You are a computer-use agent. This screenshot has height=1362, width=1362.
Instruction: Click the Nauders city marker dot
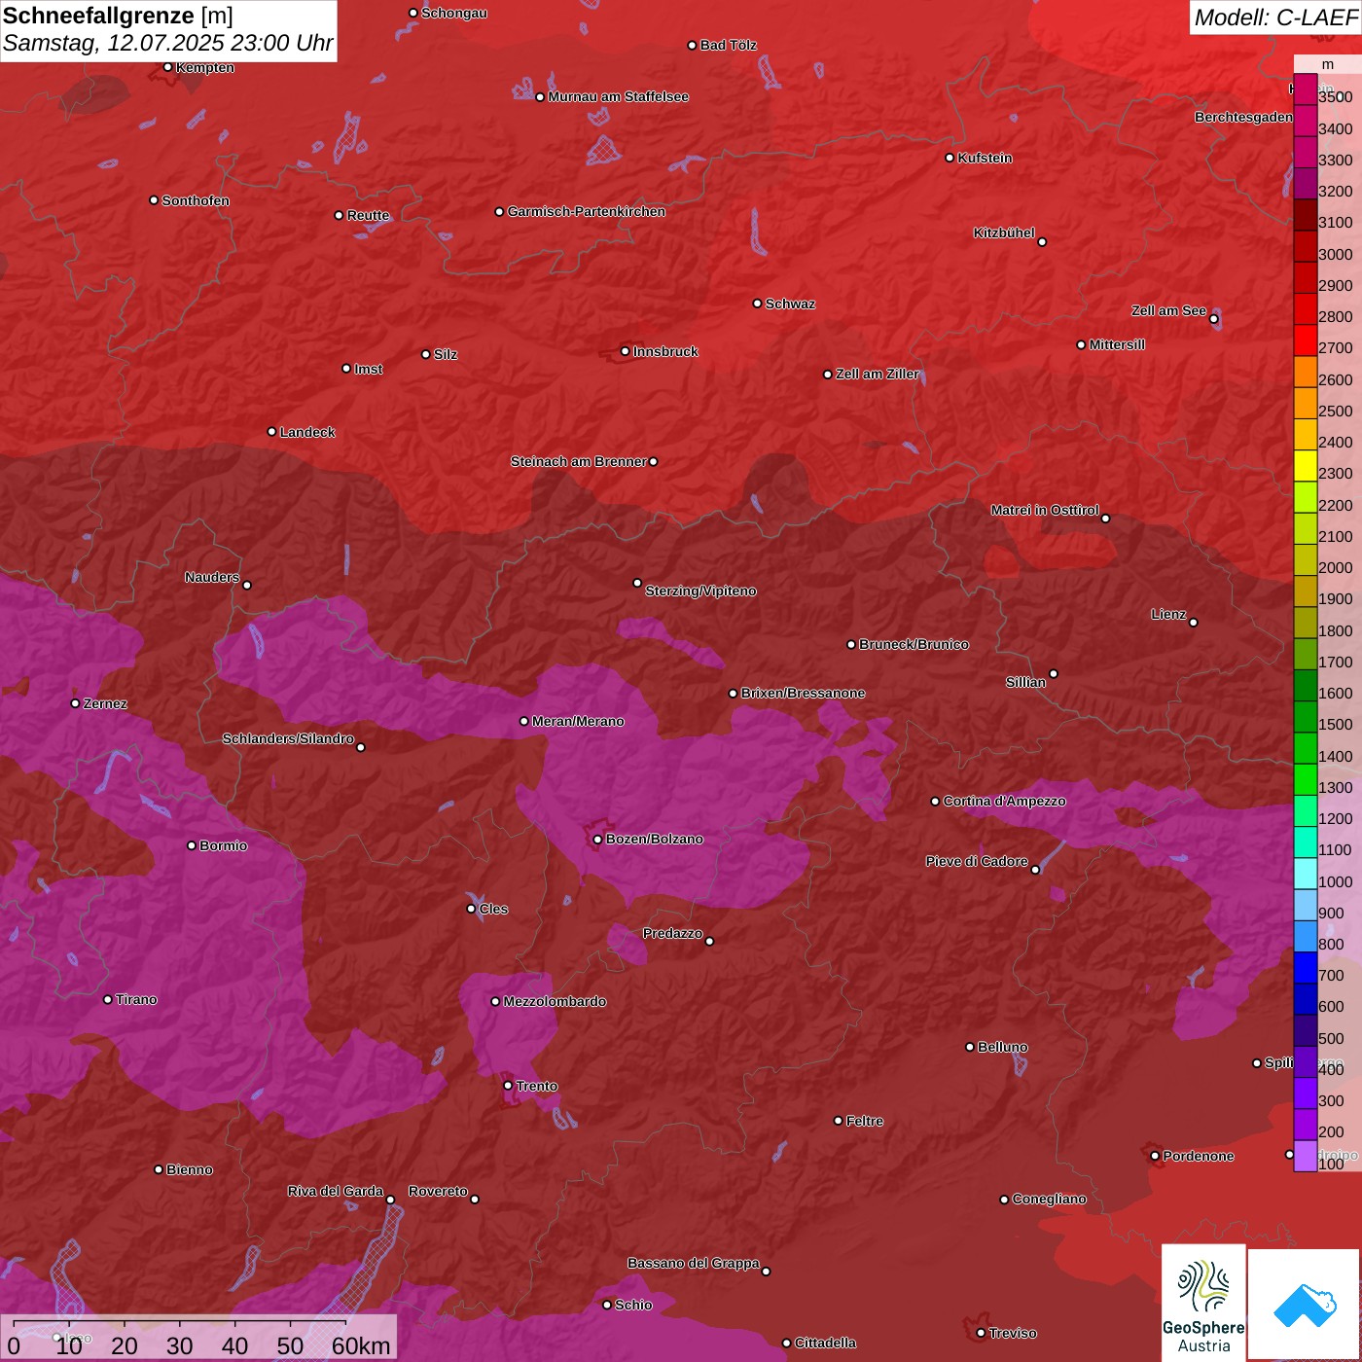coord(247,585)
